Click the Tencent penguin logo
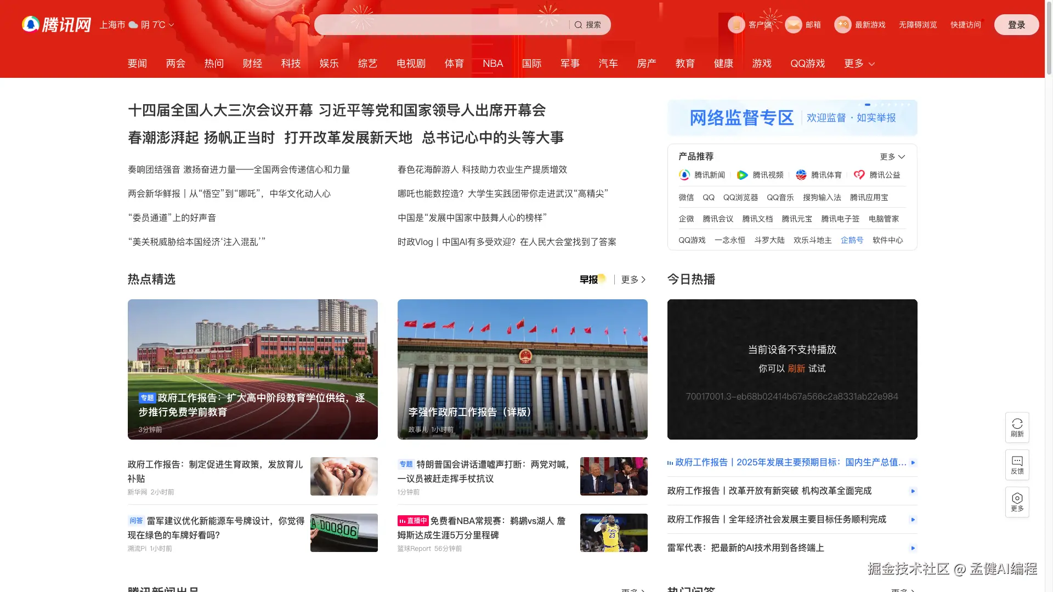The height and width of the screenshot is (592, 1053). point(31,24)
